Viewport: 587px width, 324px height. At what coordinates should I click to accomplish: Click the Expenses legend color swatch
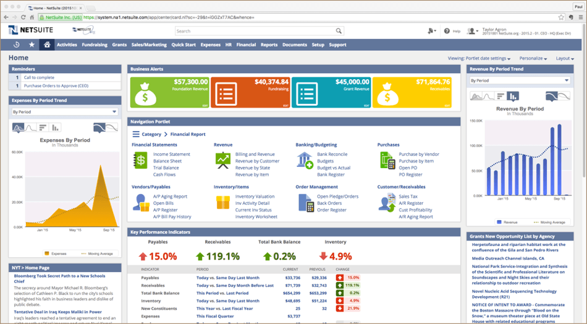pyautogui.click(x=47, y=254)
